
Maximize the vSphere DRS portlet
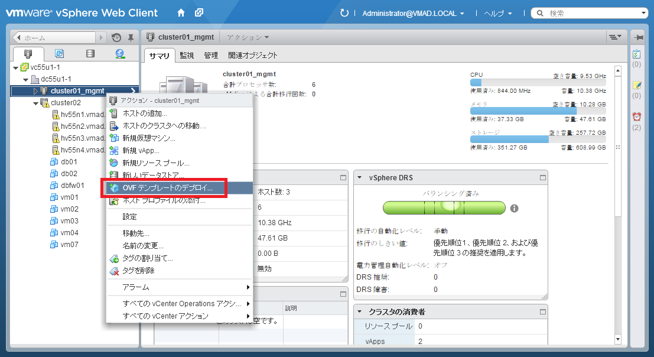(x=542, y=178)
